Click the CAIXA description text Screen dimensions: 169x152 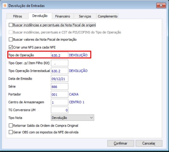[x=74, y=94]
